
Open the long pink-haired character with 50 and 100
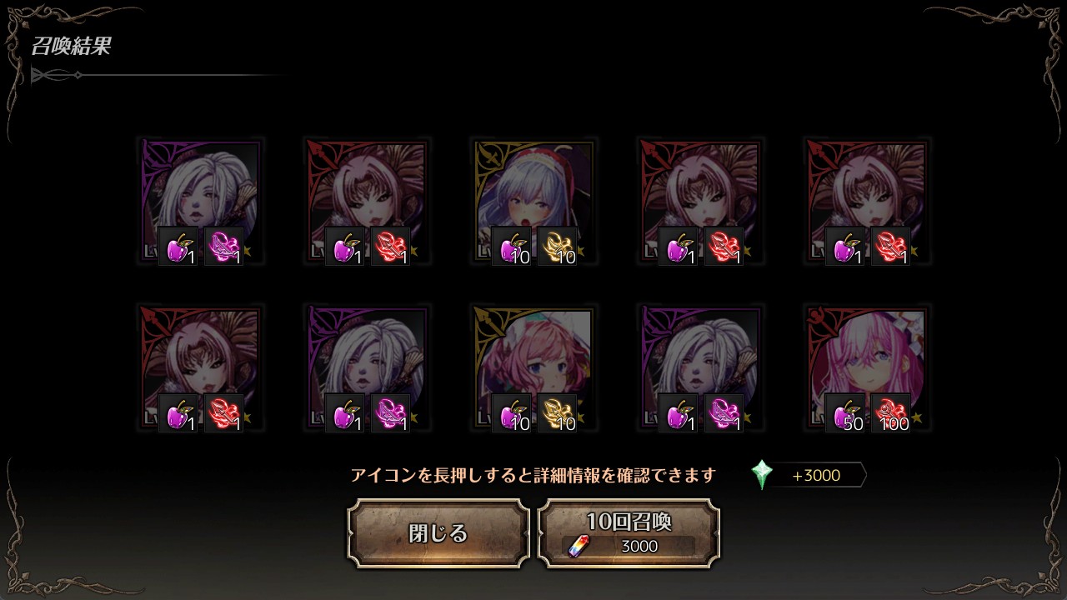(867, 369)
